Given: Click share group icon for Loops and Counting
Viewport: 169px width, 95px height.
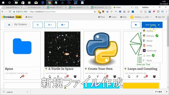Looking at the screenshot, I should tap(154, 77).
